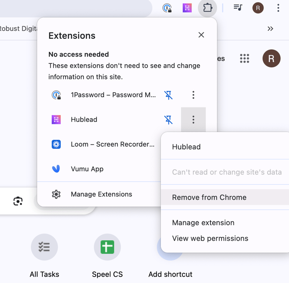Click the 1Password extension icon in list
Image resolution: width=289 pixels, height=283 pixels.
[56, 95]
